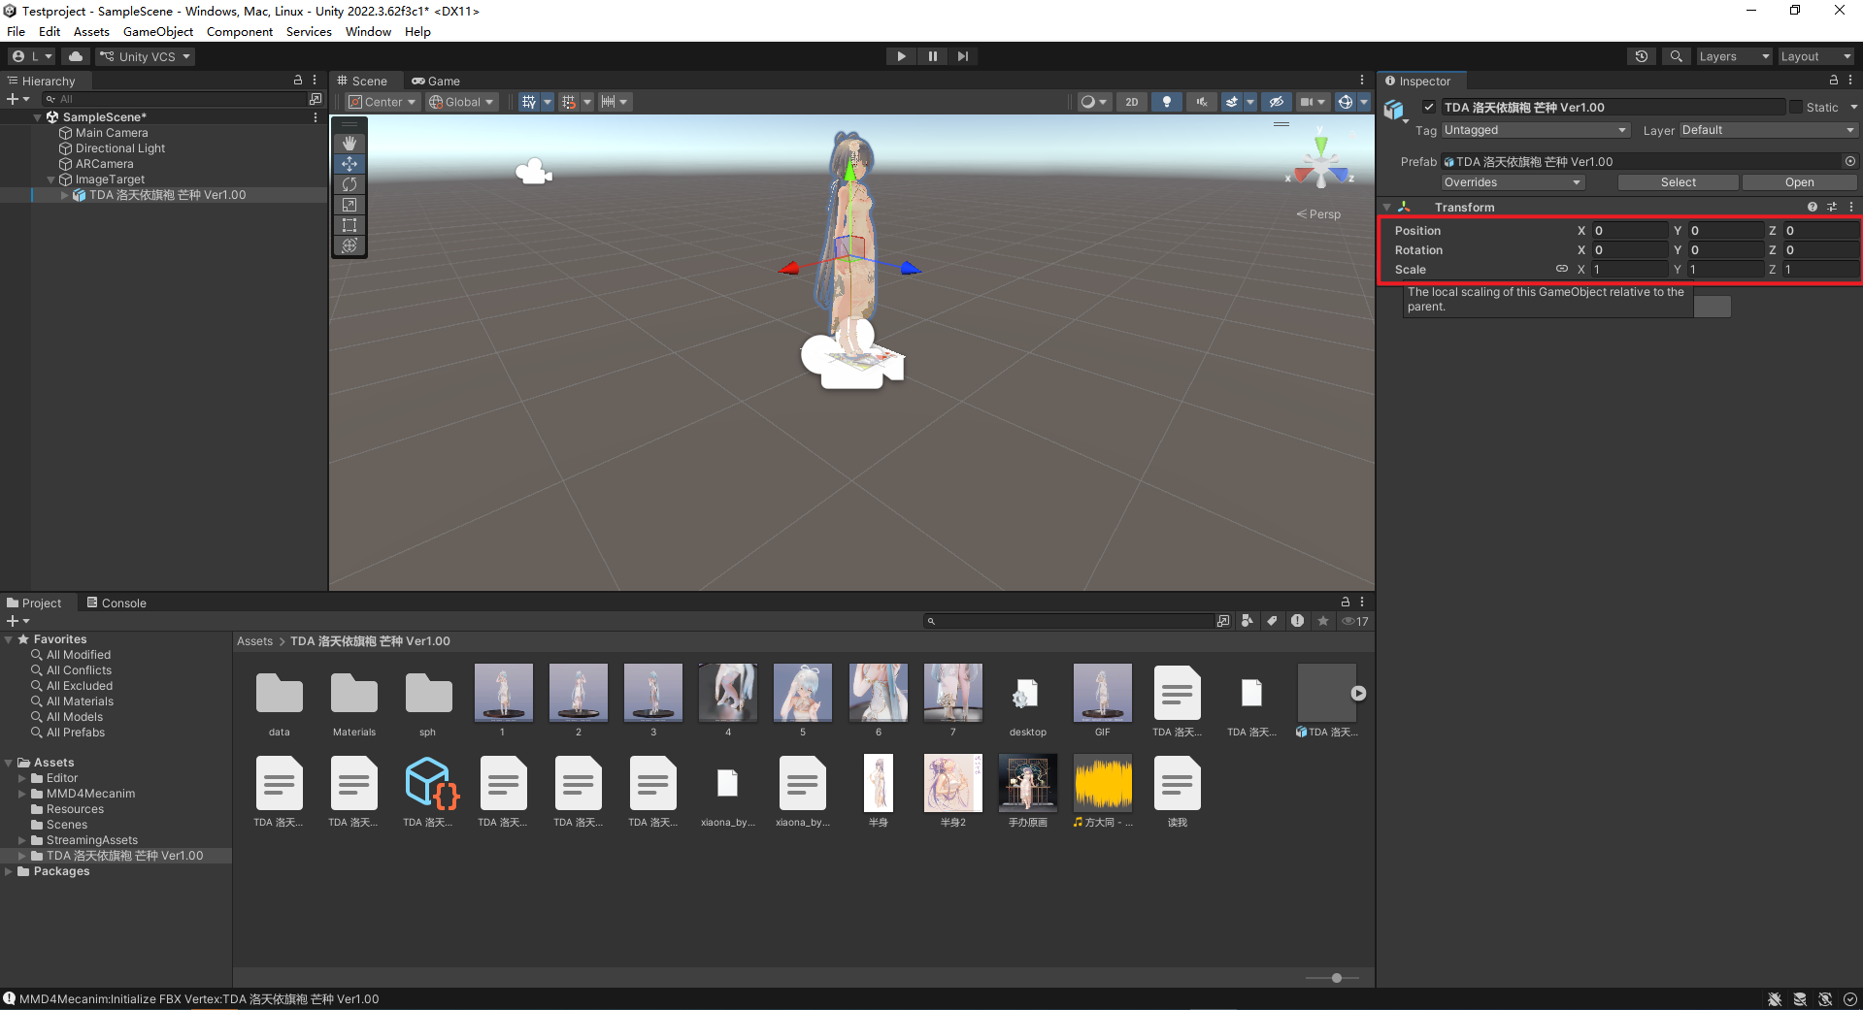Click the Scene orientation gizmo
The image size is (1863, 1010).
(1320, 165)
